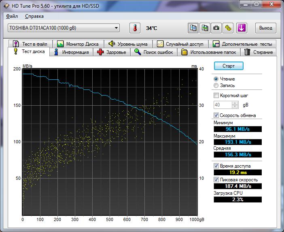Open the Поиск ошибок magnifier tab
The height and width of the screenshot is (232, 284).
tap(153, 52)
